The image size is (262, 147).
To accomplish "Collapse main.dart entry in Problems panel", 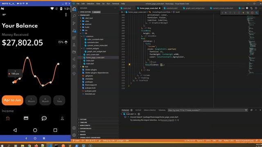I will [122, 114].
